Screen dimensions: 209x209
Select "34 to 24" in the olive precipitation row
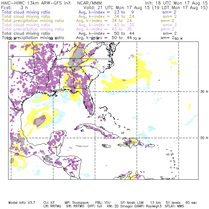(122, 21)
